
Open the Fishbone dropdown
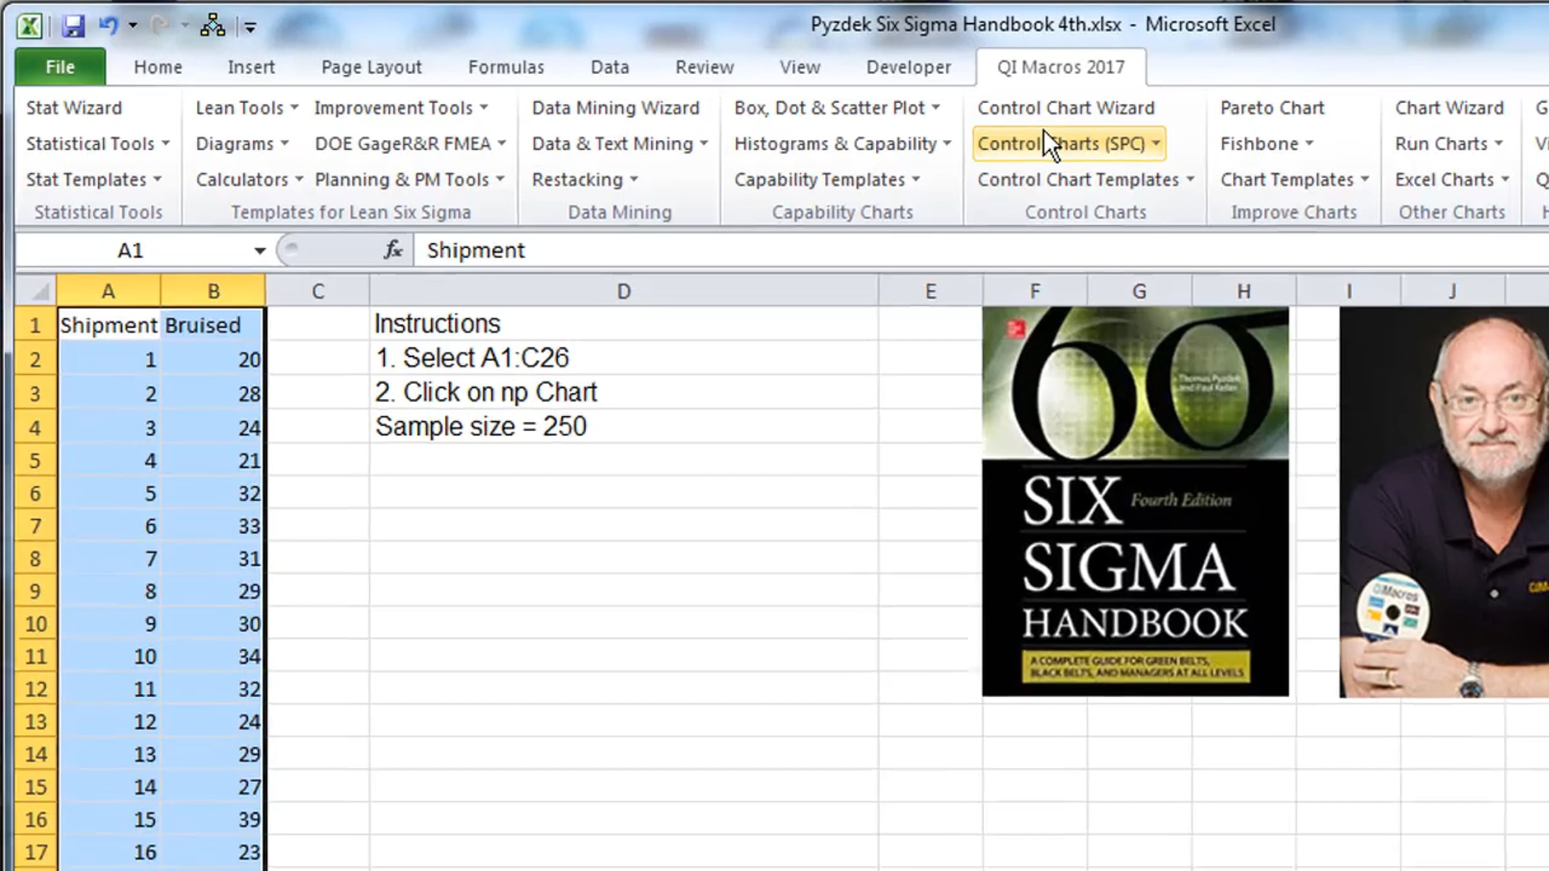coord(1266,143)
